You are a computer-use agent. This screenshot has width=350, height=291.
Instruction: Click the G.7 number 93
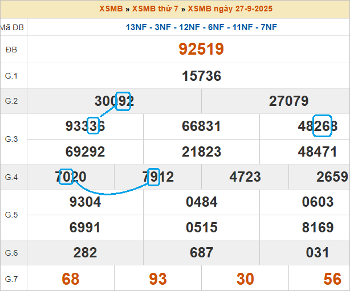point(158,278)
